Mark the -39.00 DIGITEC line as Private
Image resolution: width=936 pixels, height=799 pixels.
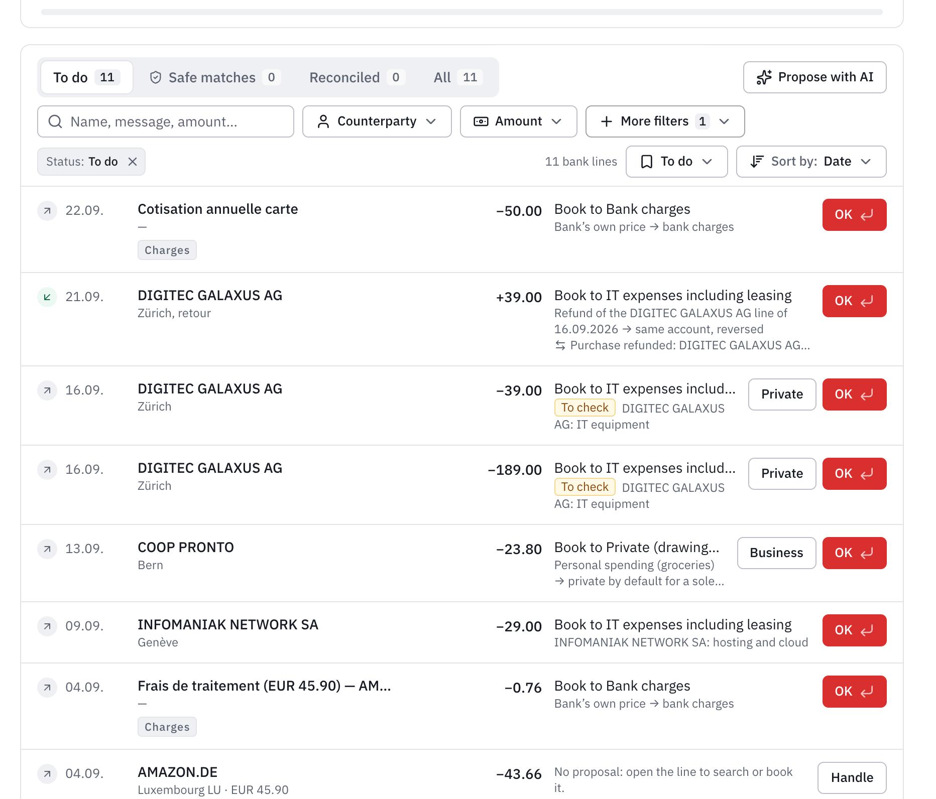(x=782, y=394)
